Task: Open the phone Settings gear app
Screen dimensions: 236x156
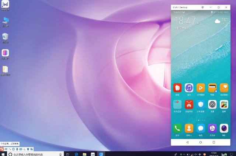Action: click(212, 104)
